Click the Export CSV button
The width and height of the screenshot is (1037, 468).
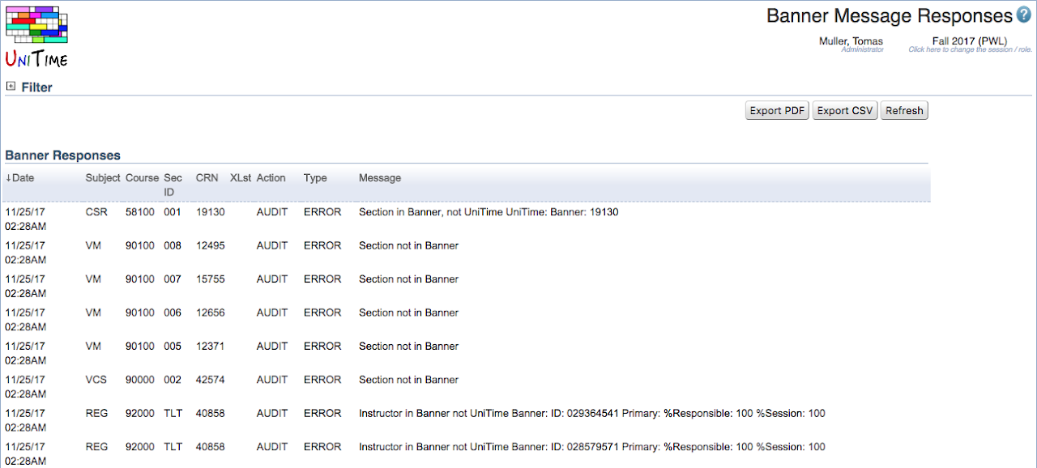[x=845, y=111]
